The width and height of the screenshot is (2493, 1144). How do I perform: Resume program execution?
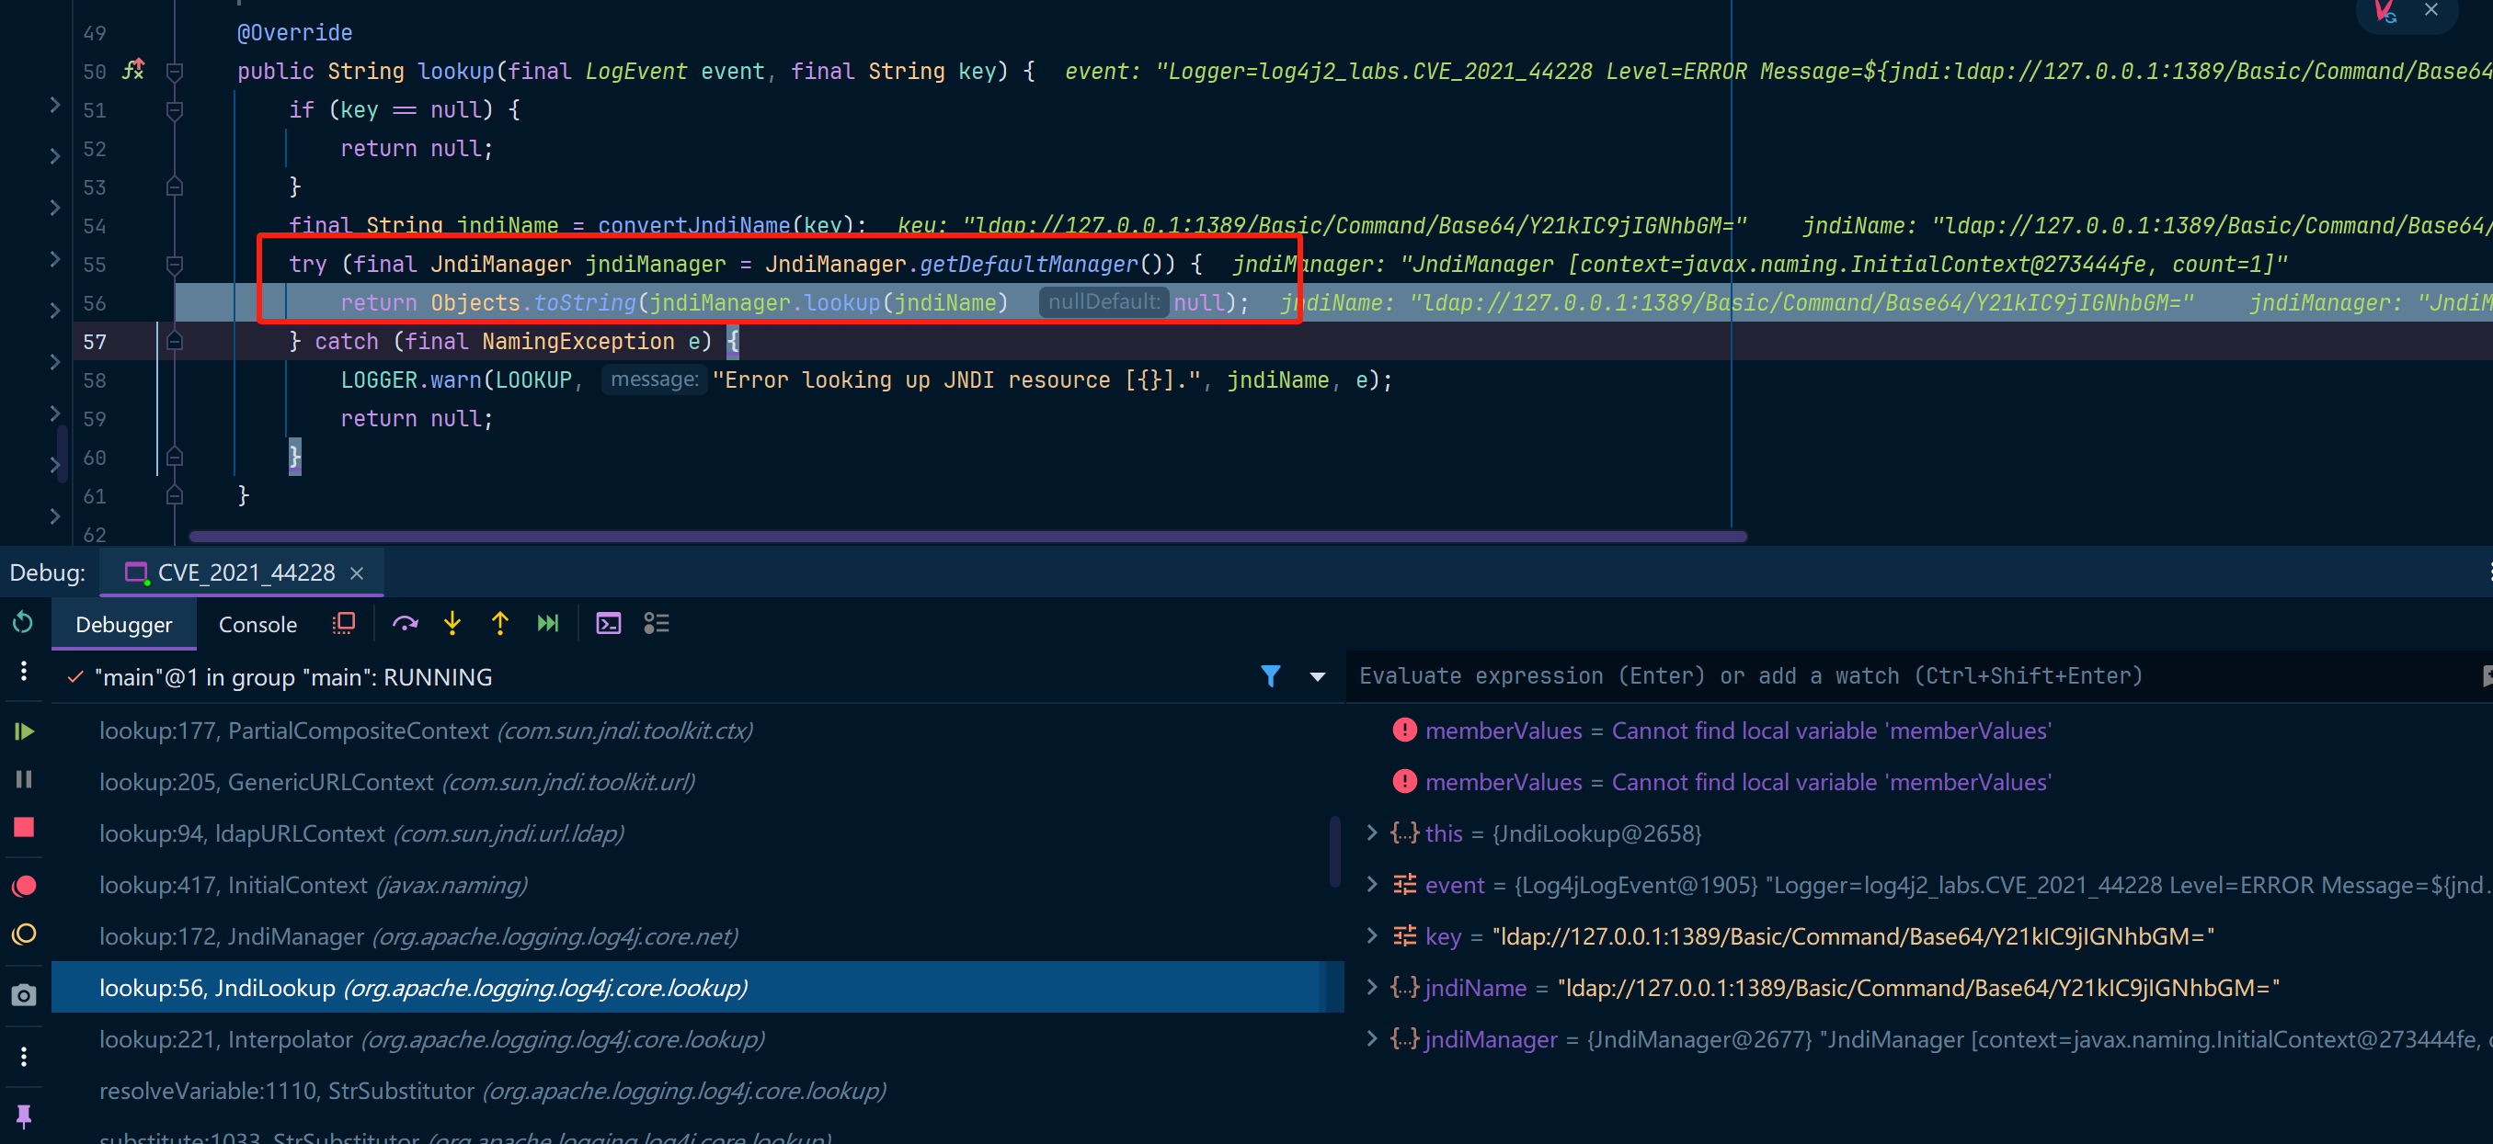point(24,731)
